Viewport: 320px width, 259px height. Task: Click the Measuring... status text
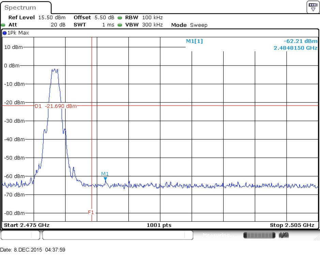(218, 235)
